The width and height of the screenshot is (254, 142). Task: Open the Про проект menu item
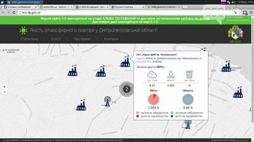pyautogui.click(x=82, y=39)
